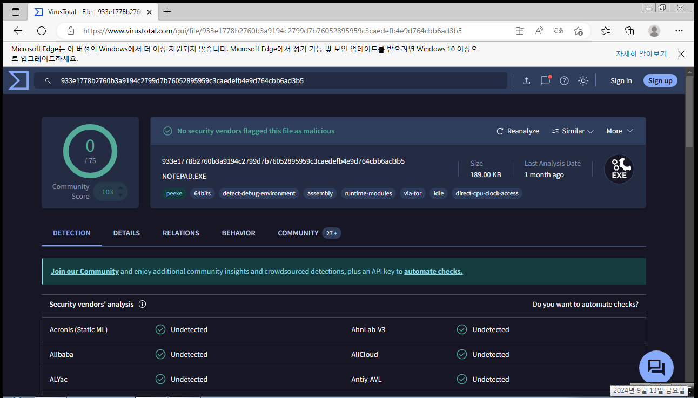This screenshot has height=398, width=698.
Task: Add this page to favorites
Action: 578,31
